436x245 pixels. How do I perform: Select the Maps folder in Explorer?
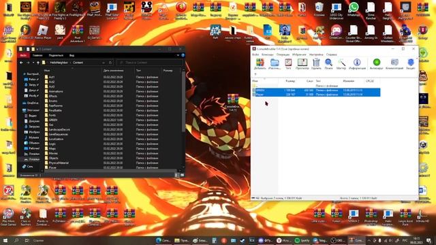pos(52,148)
